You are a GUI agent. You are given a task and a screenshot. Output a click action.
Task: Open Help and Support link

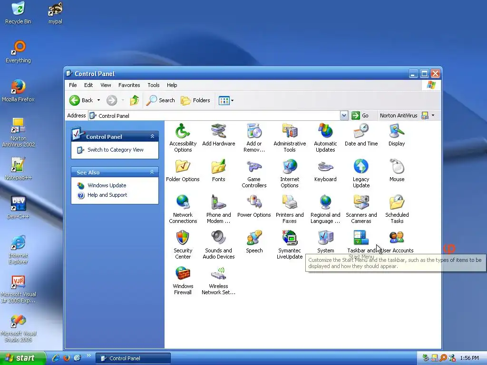click(107, 195)
